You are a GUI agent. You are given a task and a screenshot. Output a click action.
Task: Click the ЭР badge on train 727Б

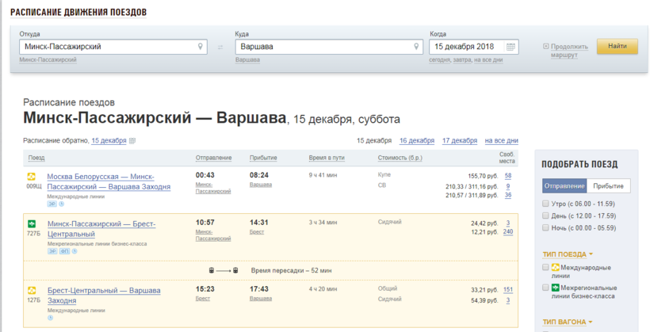52,250
